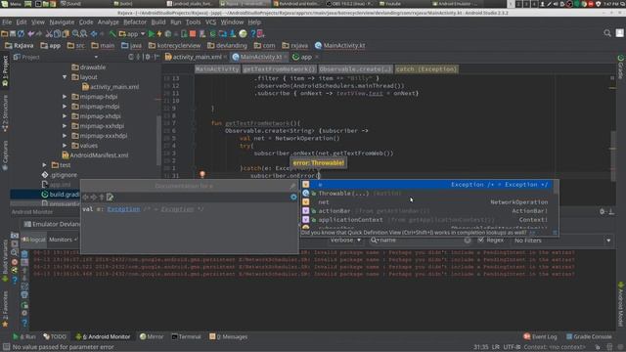Open the SDK Manager download icon
Viewport: 626px width, 352px height.
coord(233,34)
